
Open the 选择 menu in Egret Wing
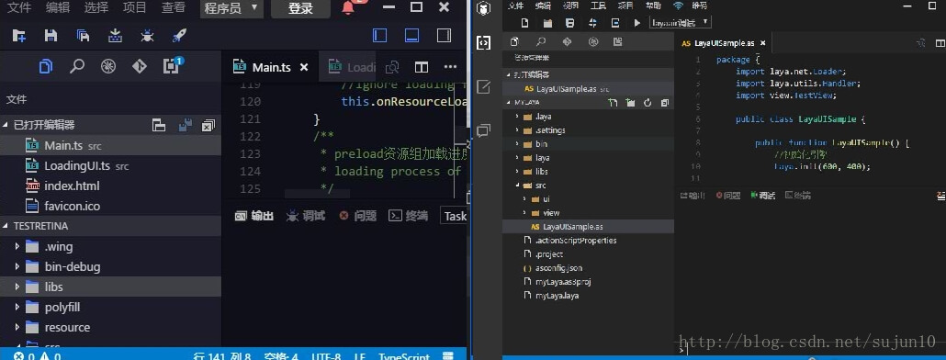tap(96, 8)
